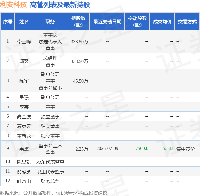Click the position cell 董事长 法定代表人 董事
The height and width of the screenshot is (196, 200).
coord(50,42)
